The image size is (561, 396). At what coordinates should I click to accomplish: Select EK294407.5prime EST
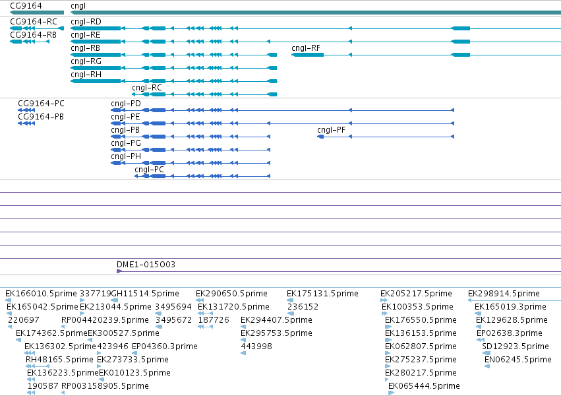277,320
